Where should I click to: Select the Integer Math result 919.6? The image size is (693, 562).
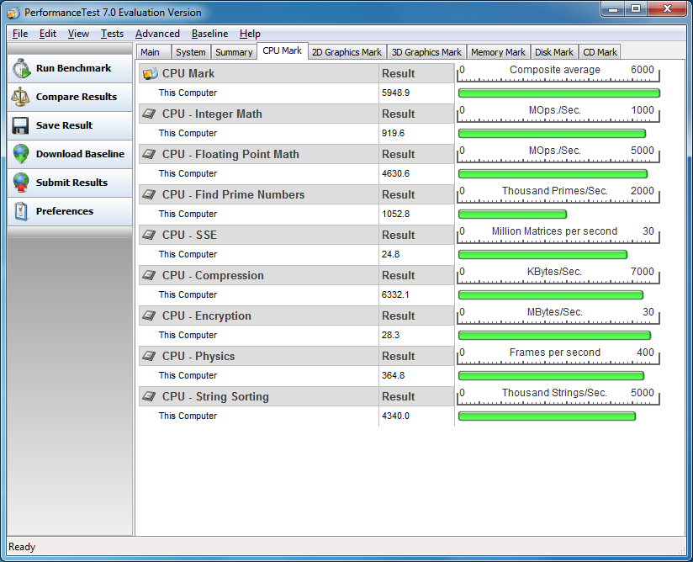coord(393,133)
